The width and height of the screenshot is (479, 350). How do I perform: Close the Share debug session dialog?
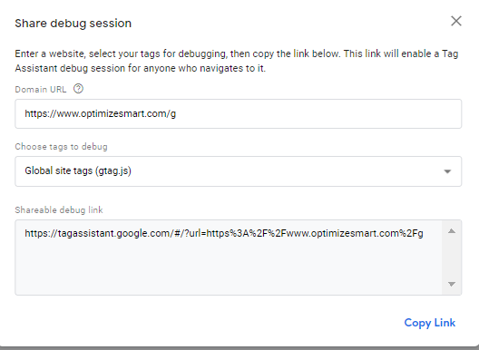[x=456, y=21]
